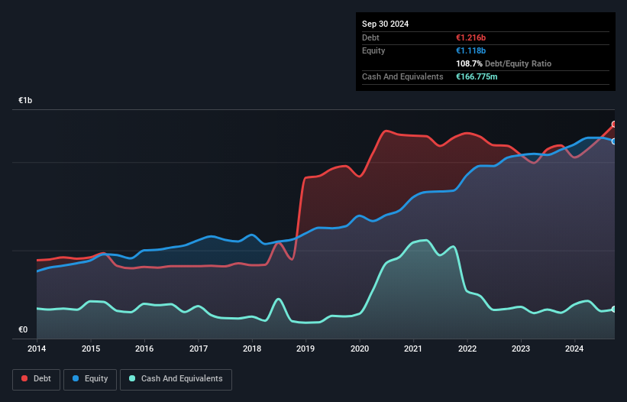This screenshot has height=402, width=627.
Task: Click the 2023 x-axis label
Action: (x=521, y=349)
